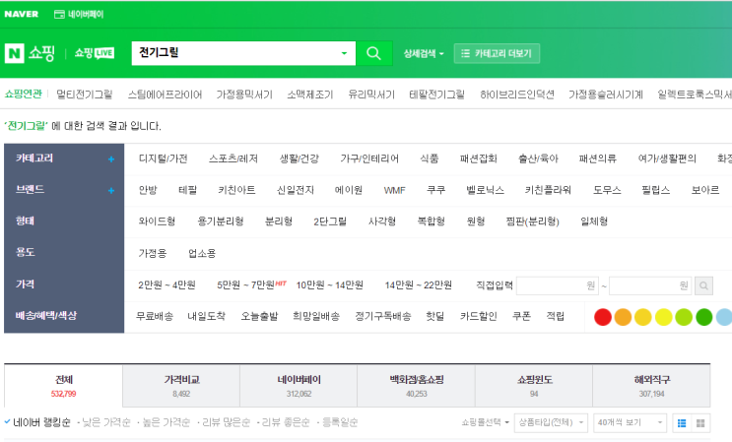
Task: Toggle 정기구독배송 filter
Action: (383, 317)
